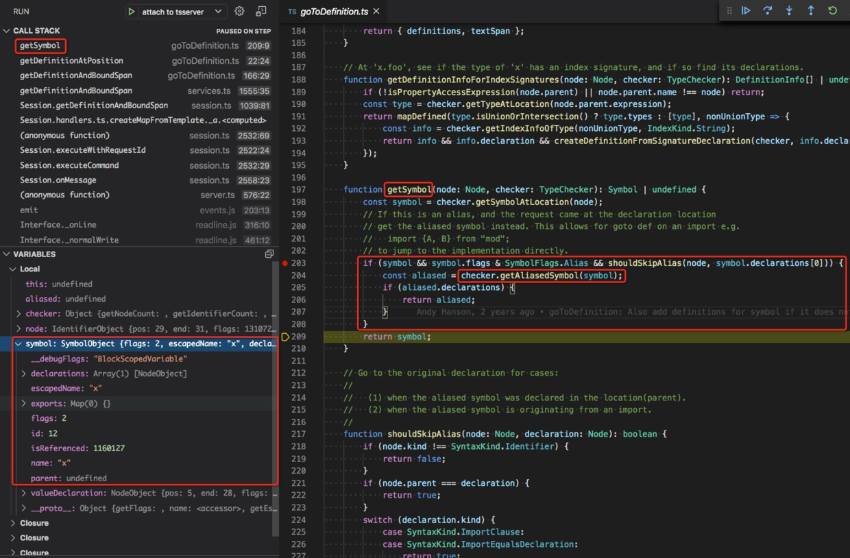Click Continue in the debug toolbar
850x558 pixels.
[x=746, y=10]
